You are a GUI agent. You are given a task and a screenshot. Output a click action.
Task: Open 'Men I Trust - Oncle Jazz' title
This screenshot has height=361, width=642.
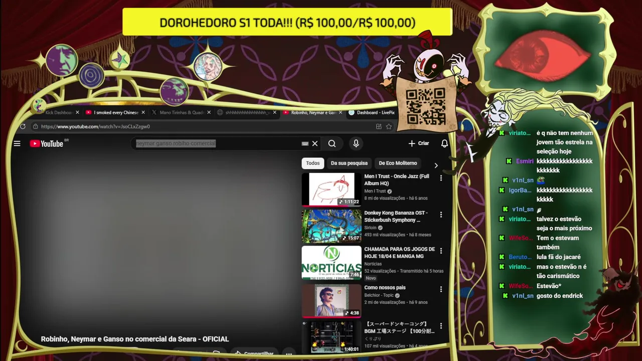pyautogui.click(x=397, y=180)
